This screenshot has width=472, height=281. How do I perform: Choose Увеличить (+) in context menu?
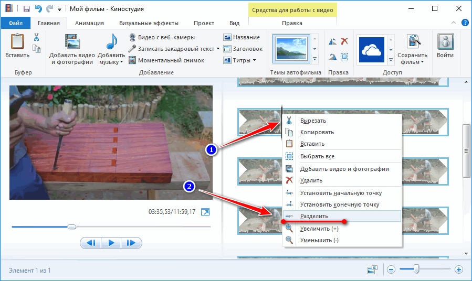click(x=342, y=229)
